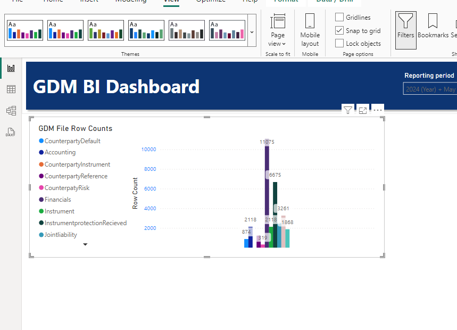The height and width of the screenshot is (330, 457).
Task: Enable the Gridlines checkbox
Action: [339, 17]
